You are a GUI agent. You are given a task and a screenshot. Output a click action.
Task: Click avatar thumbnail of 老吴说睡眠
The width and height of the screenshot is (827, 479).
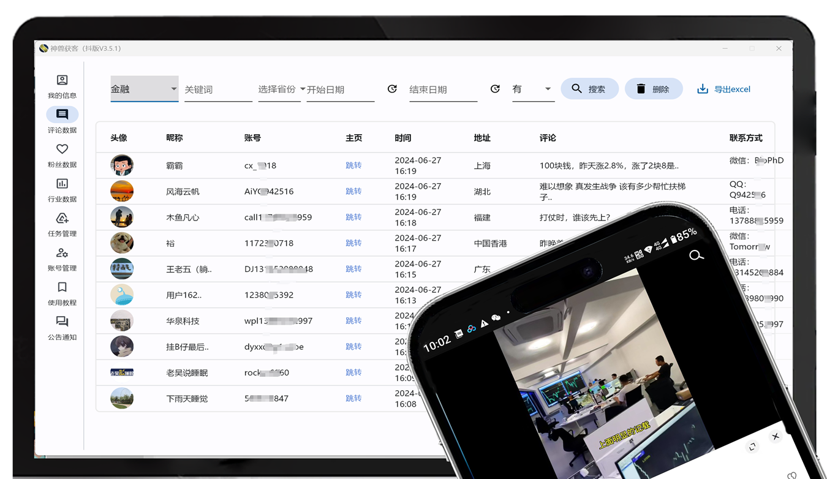[x=122, y=372]
